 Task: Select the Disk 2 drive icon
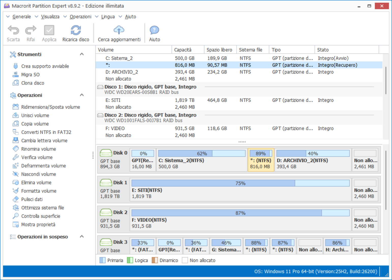[x=106, y=212]
